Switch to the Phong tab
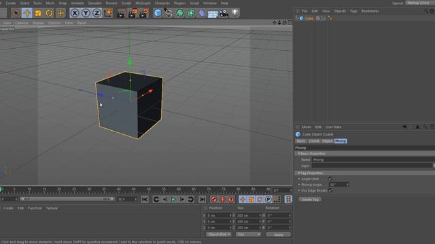The width and height of the screenshot is (435, 244). coord(341,141)
